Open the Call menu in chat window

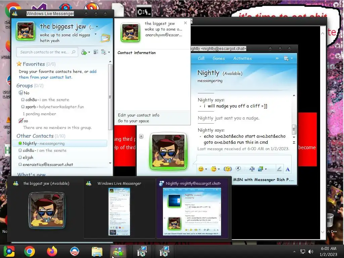pyautogui.click(x=201, y=58)
